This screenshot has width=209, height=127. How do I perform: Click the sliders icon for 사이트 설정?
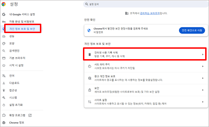tap(90, 102)
